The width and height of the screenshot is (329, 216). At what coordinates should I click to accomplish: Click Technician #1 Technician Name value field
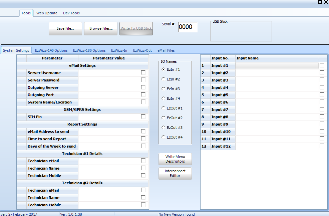pos(109,168)
